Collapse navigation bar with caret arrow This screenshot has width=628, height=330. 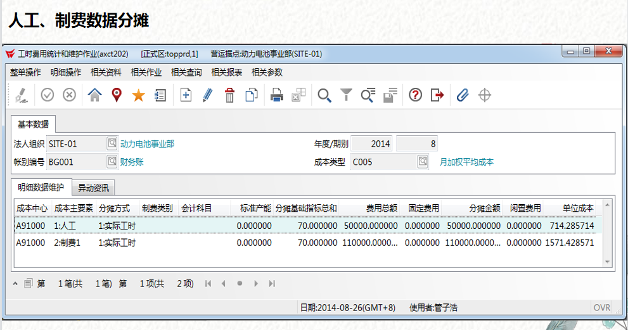coord(15,284)
